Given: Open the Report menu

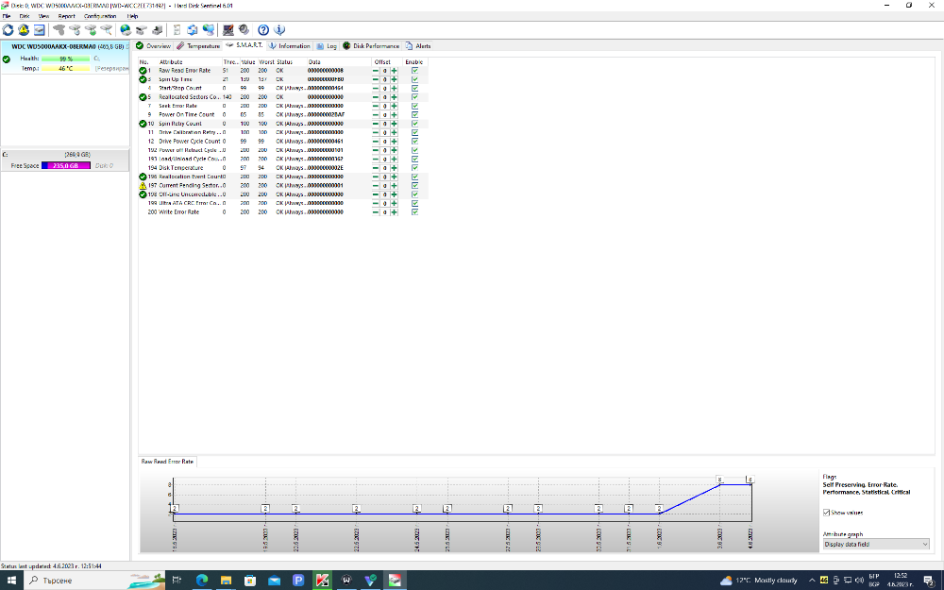Looking at the screenshot, I should coord(66,16).
